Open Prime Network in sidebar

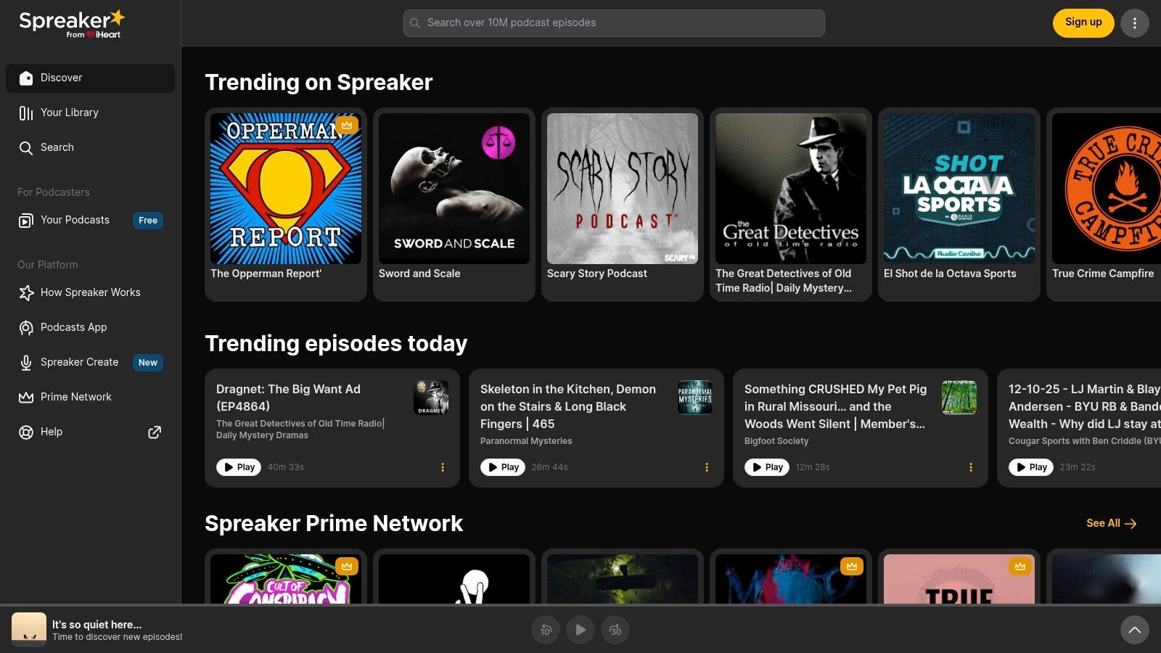(x=90, y=397)
